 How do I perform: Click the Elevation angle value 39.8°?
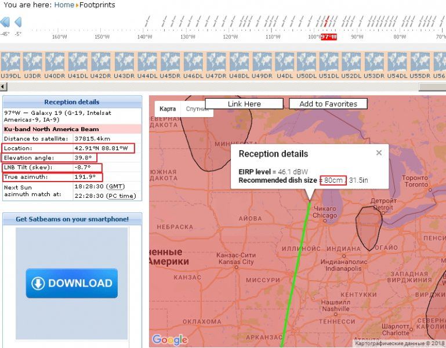point(83,158)
